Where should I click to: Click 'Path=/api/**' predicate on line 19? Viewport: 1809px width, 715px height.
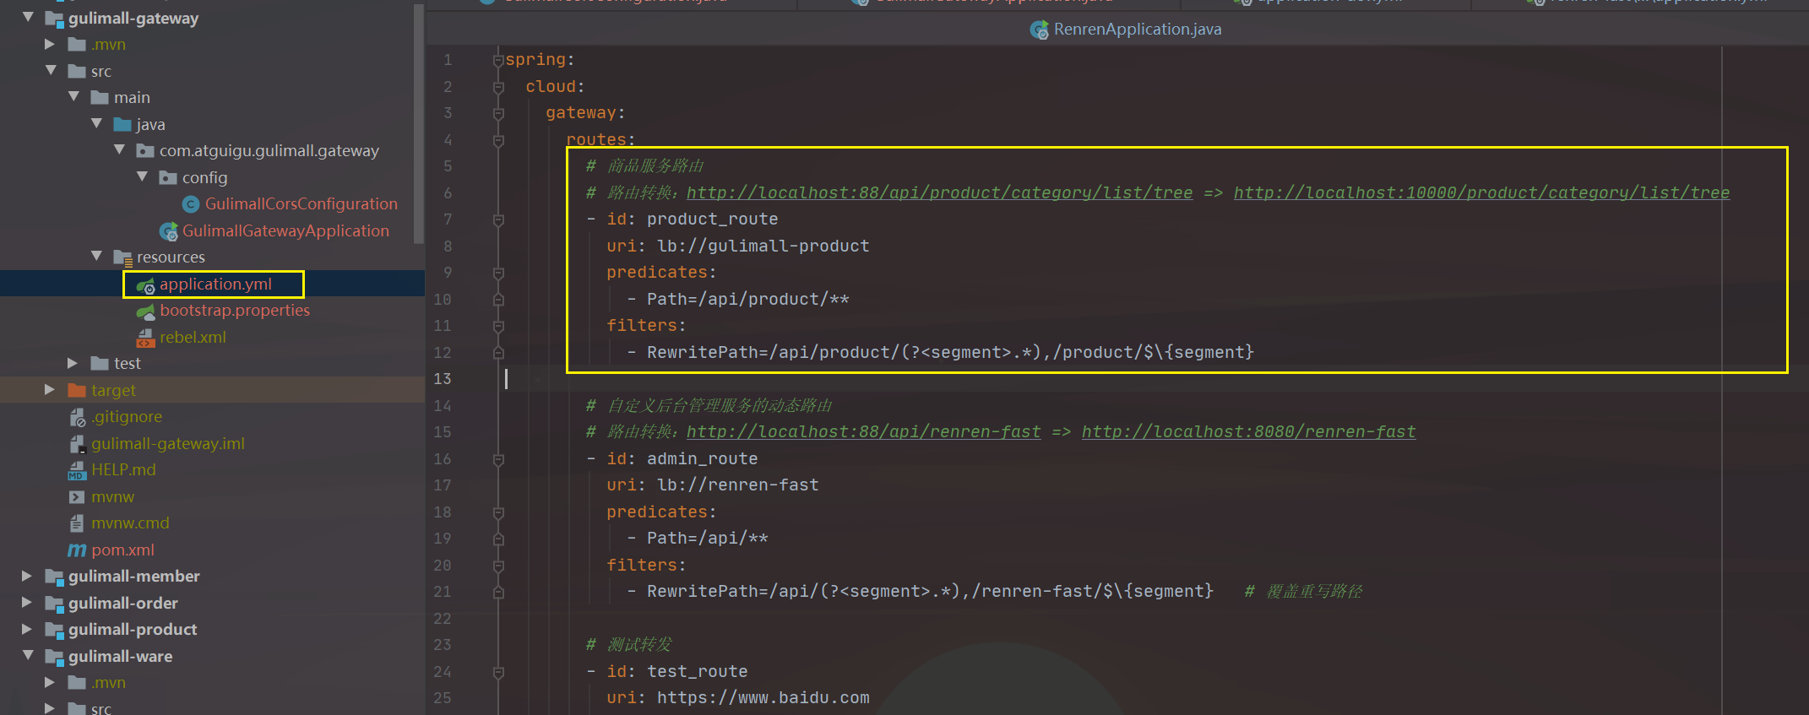[x=707, y=538]
